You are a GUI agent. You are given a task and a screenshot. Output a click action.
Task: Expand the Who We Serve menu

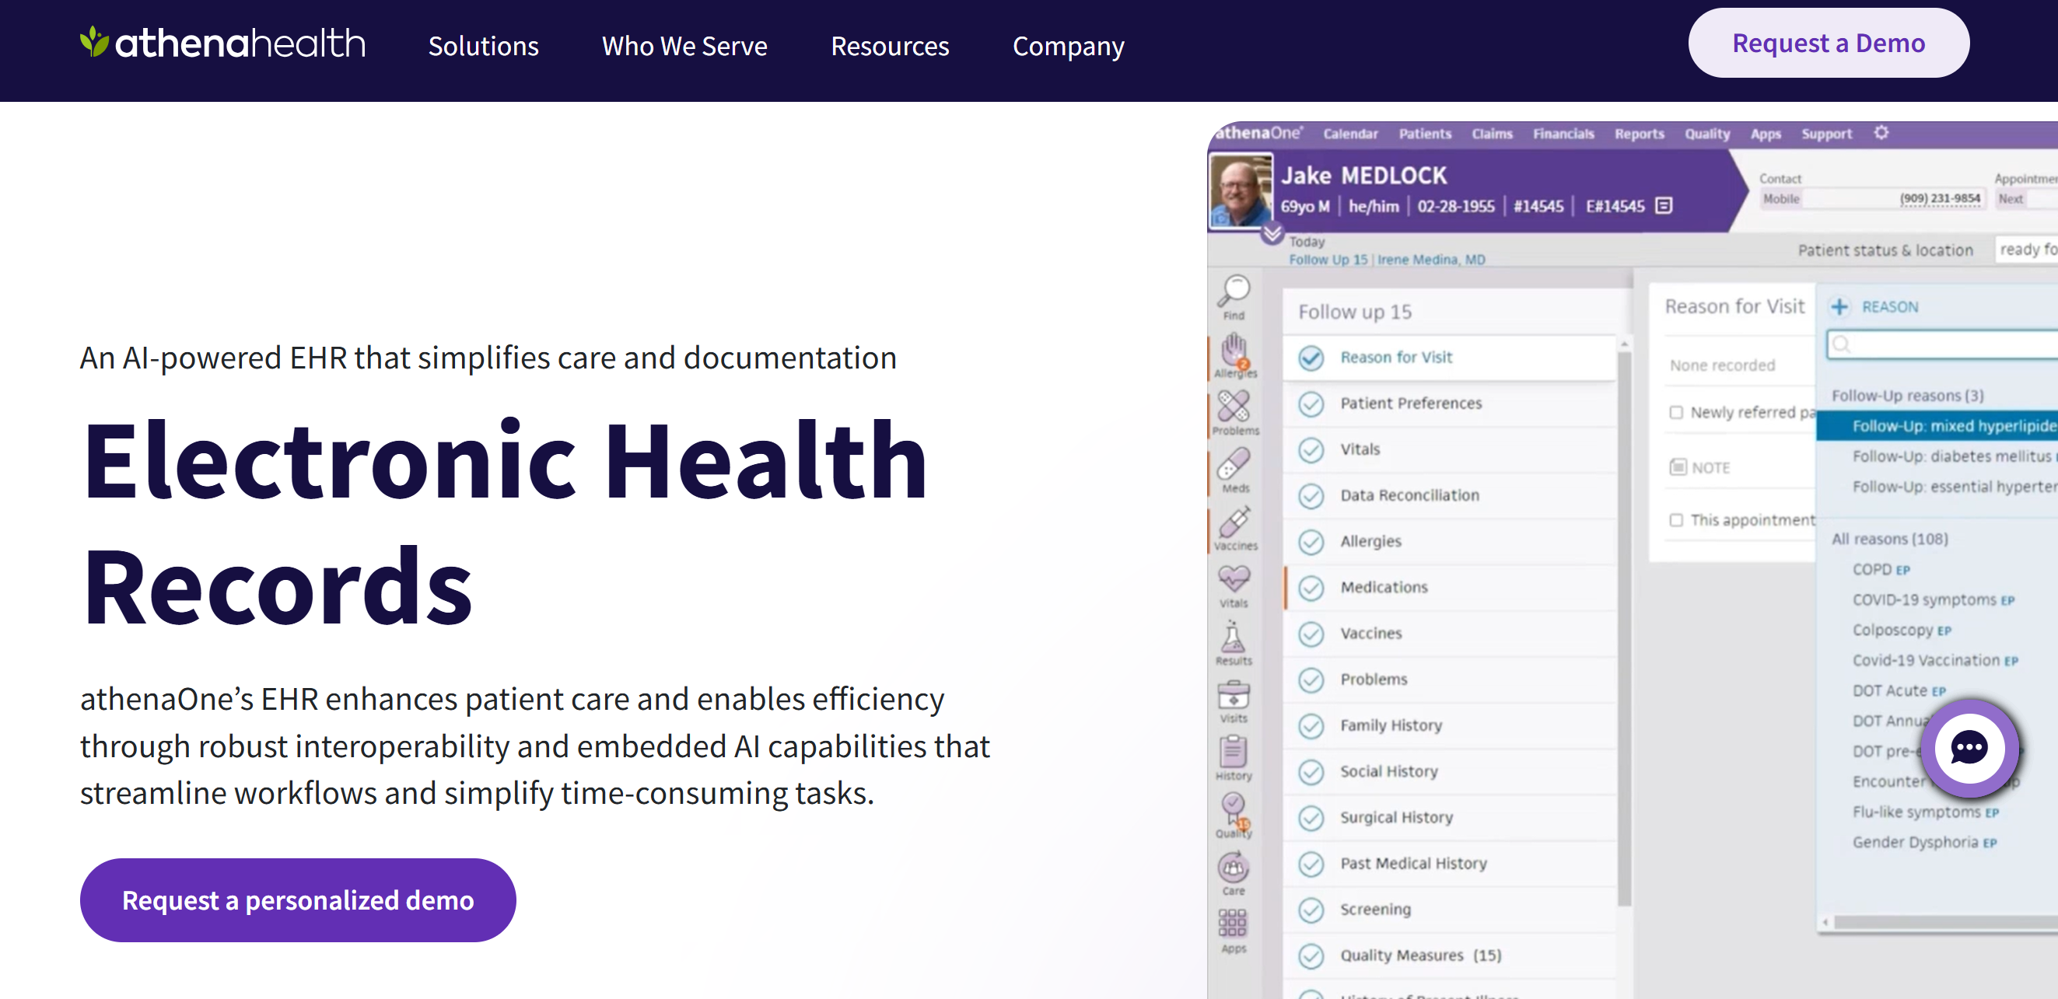684,46
